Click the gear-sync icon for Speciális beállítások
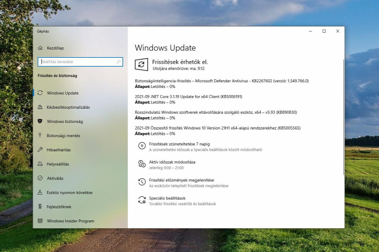The height and width of the screenshot is (252, 379). pyautogui.click(x=142, y=200)
